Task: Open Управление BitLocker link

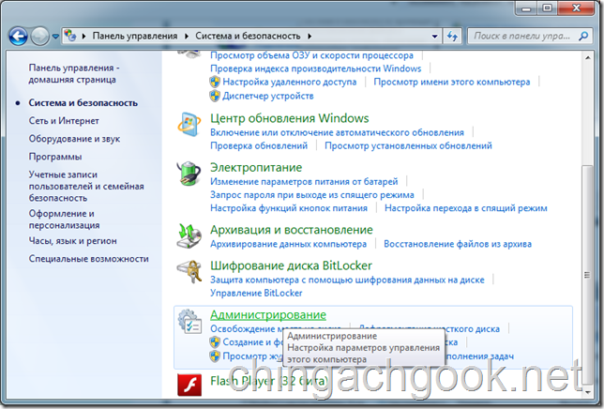Action: [x=256, y=293]
